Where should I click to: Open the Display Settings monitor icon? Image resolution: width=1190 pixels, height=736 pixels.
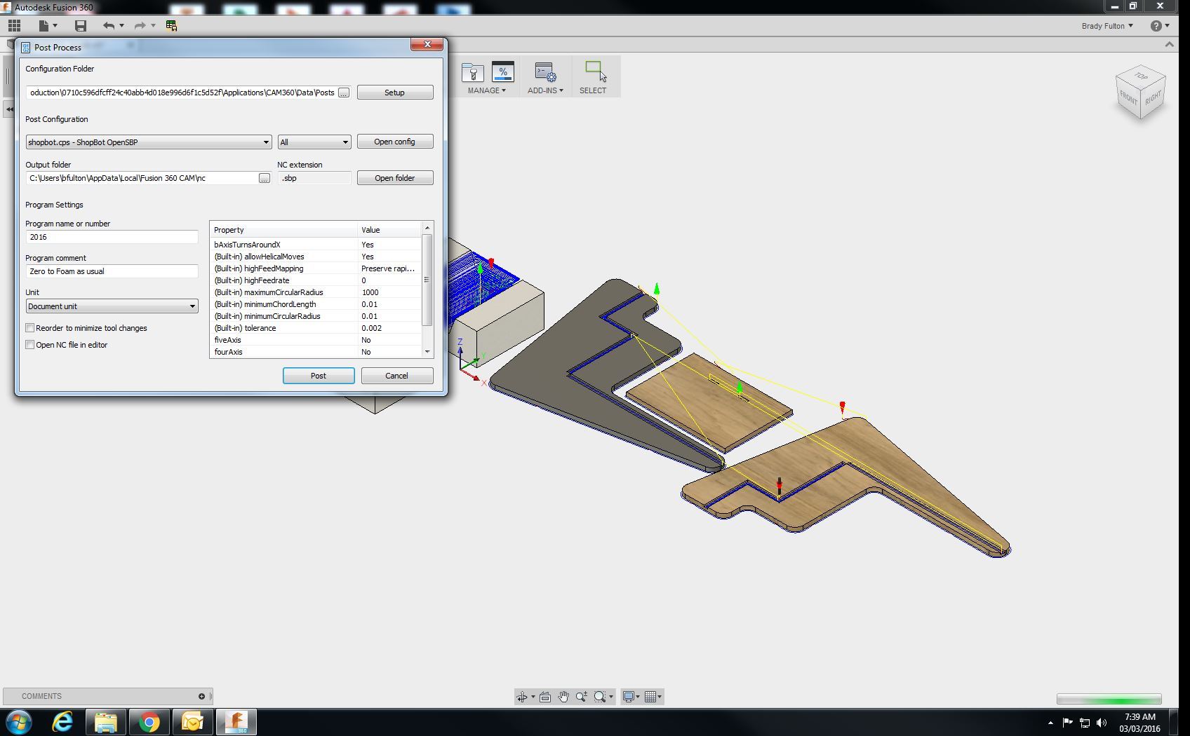coord(629,697)
